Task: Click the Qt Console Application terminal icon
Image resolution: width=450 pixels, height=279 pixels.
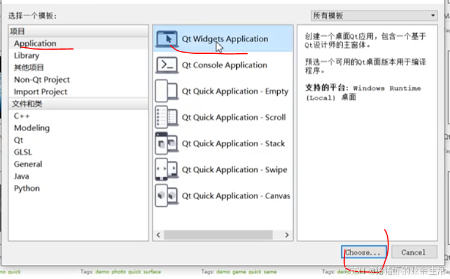Action: (167, 65)
